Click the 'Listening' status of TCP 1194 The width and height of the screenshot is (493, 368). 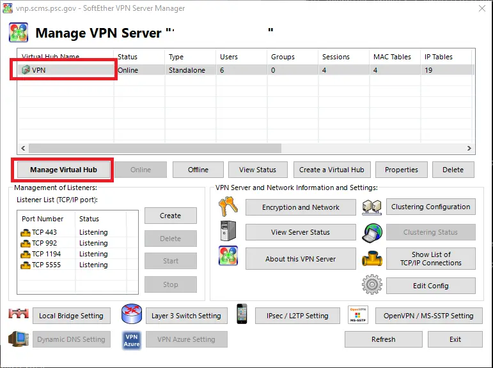93,254
